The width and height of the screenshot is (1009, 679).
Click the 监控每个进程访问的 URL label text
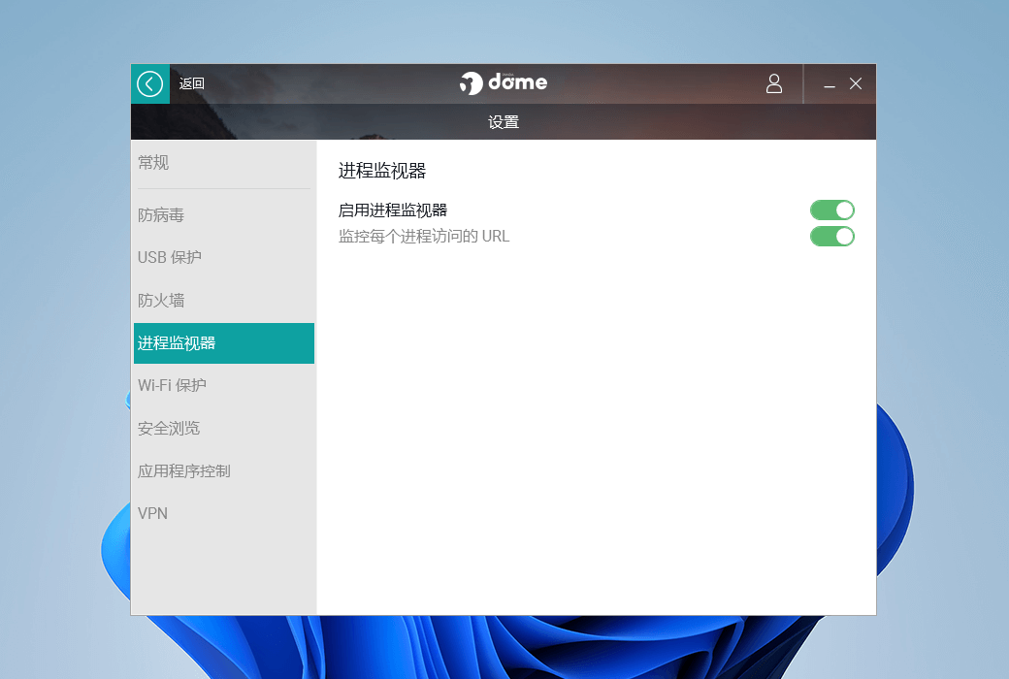pyautogui.click(x=424, y=237)
